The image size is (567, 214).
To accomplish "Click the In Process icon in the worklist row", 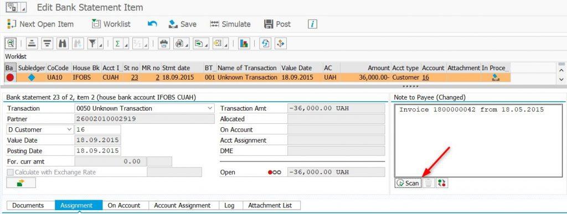I will coord(496,77).
